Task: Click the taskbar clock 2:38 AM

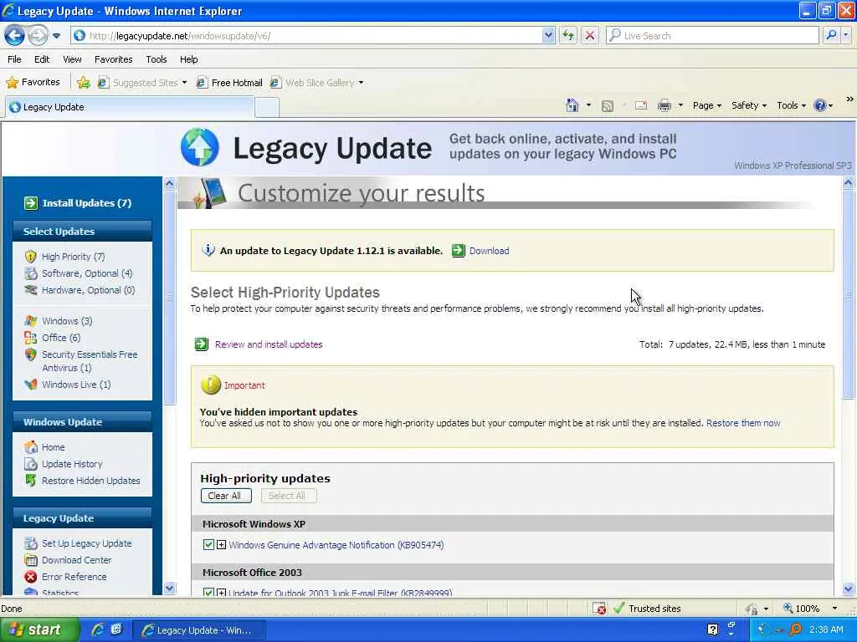Action: [x=826, y=629]
